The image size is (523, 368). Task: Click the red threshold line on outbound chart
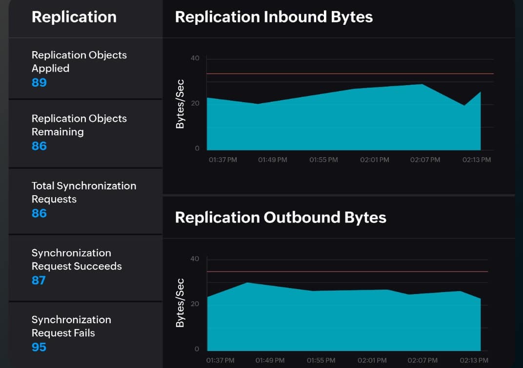pos(342,272)
